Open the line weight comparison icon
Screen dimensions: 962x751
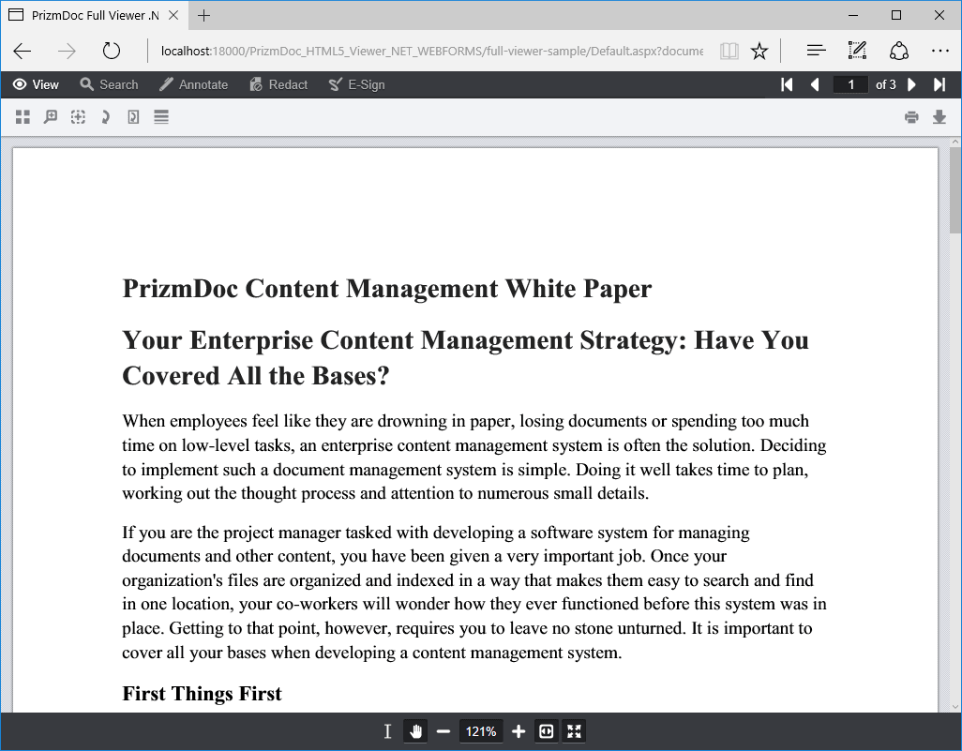(160, 117)
